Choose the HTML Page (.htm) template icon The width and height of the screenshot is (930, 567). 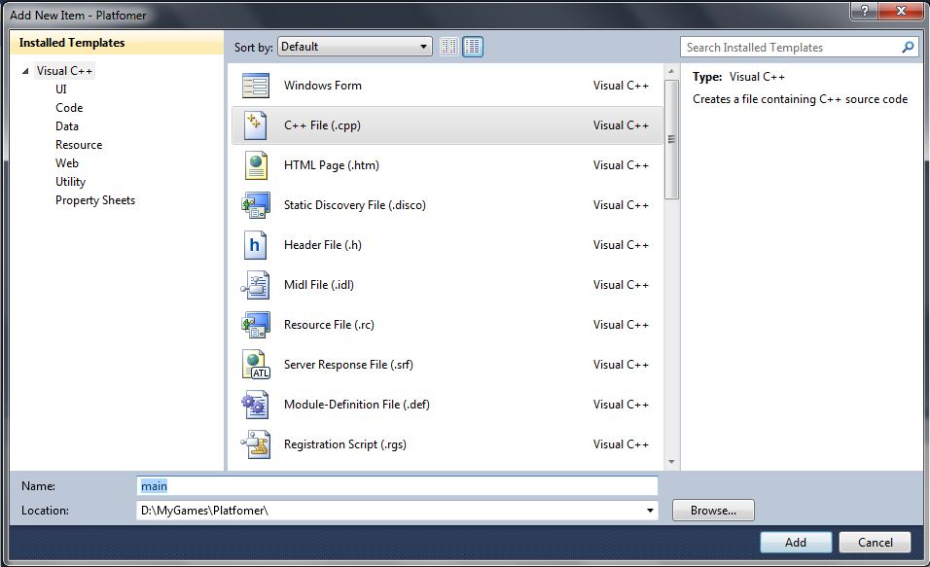(x=256, y=165)
